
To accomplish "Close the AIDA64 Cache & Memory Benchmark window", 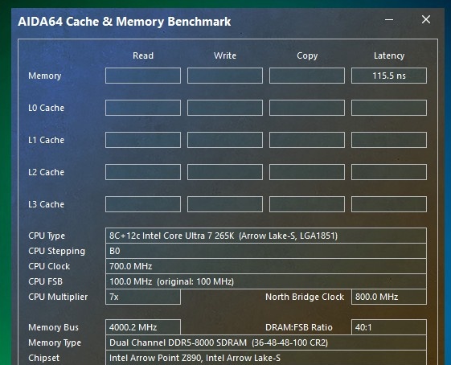I will tap(426, 19).
